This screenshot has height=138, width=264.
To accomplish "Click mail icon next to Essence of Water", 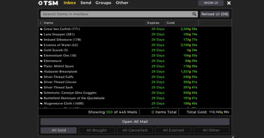I will click(x=41, y=45).
